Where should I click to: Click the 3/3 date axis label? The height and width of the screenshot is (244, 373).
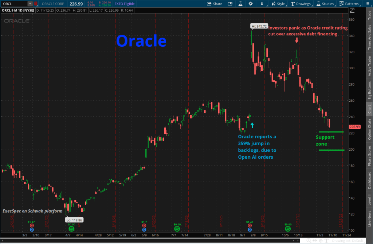[25, 235]
